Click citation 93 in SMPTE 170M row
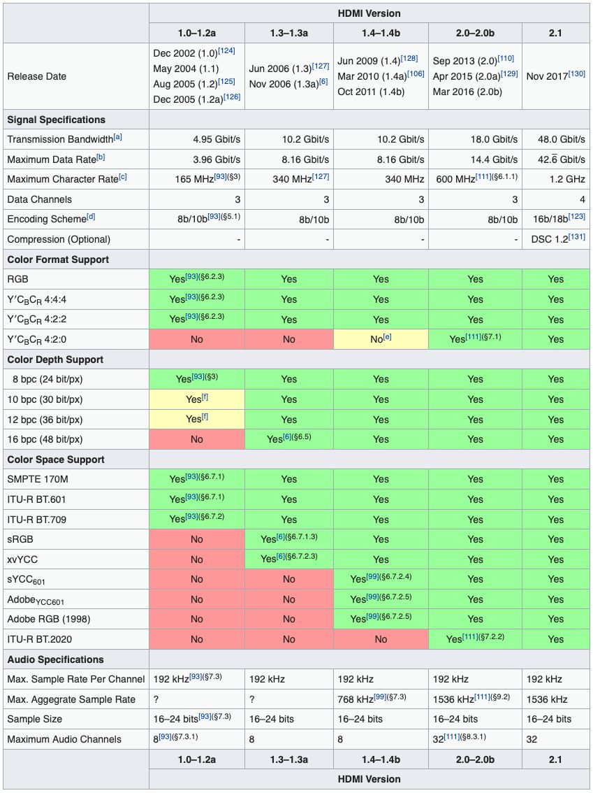 point(191,476)
